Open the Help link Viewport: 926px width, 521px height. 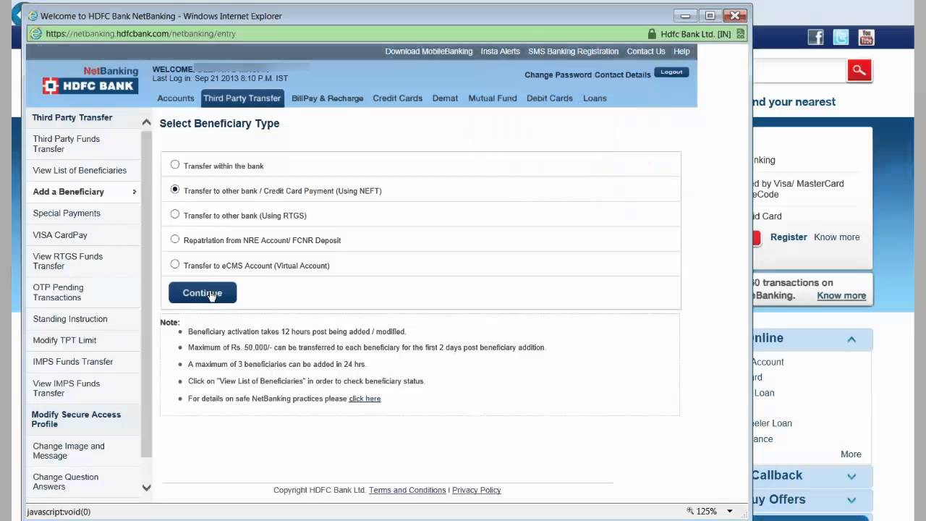tap(681, 51)
